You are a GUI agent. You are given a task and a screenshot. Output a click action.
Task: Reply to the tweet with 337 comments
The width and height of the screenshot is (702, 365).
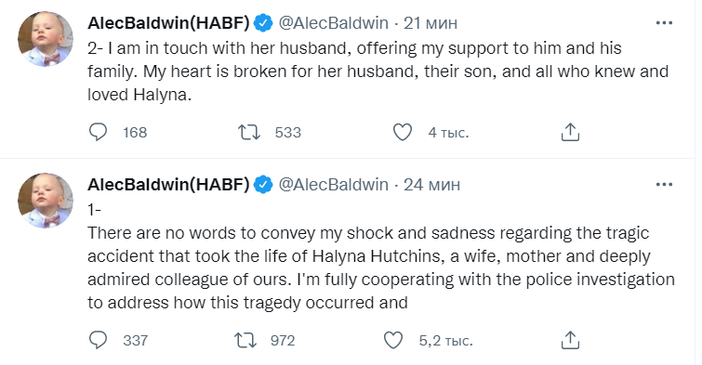click(x=98, y=341)
